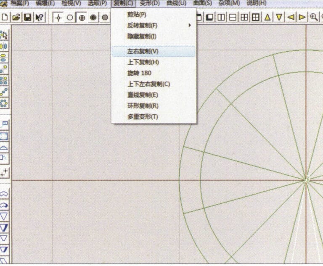Save using the floppy disk icon
The height and width of the screenshot is (266, 323).
point(28,17)
